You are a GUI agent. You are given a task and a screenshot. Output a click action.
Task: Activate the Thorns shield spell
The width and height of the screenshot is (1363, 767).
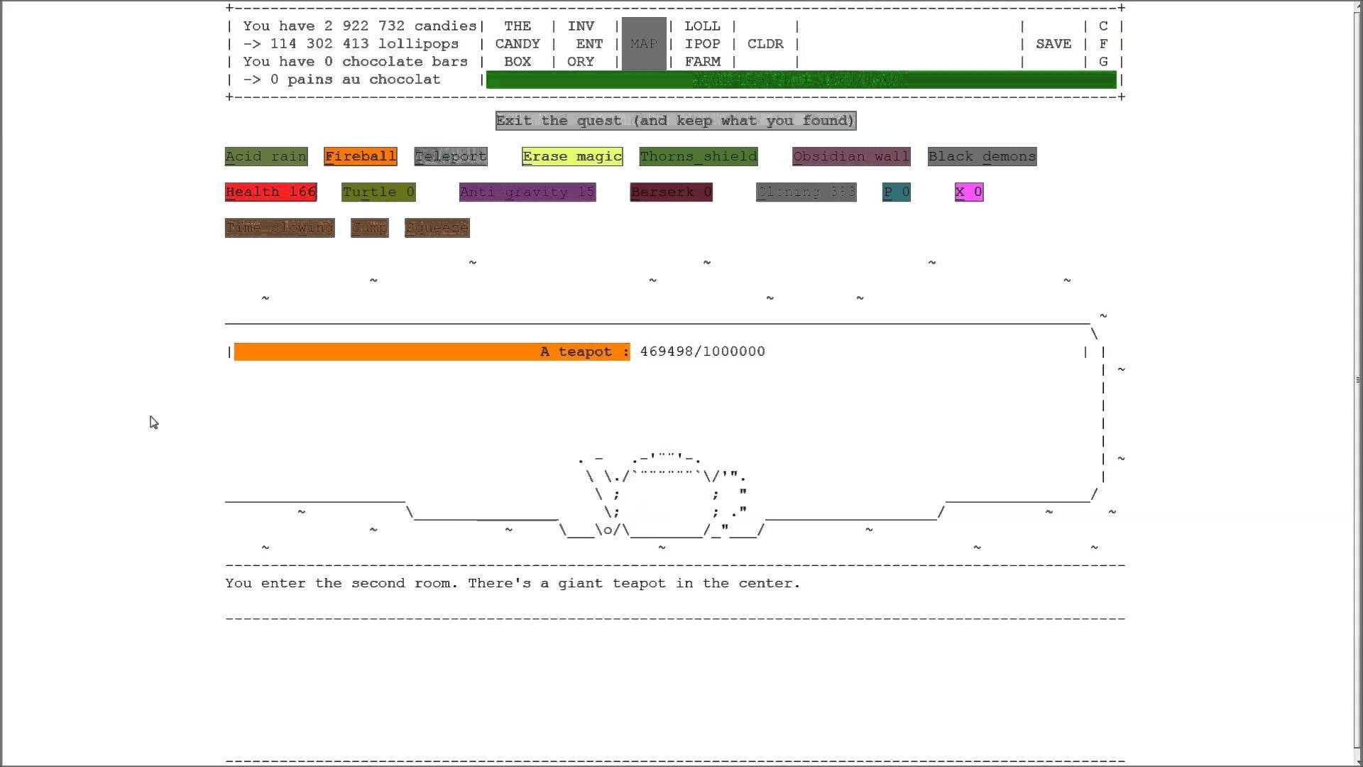(699, 156)
